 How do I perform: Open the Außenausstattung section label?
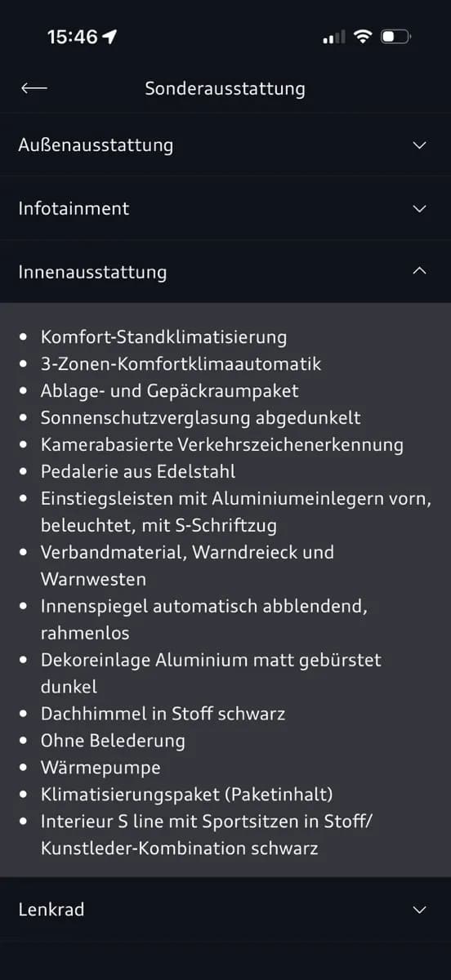(x=96, y=145)
